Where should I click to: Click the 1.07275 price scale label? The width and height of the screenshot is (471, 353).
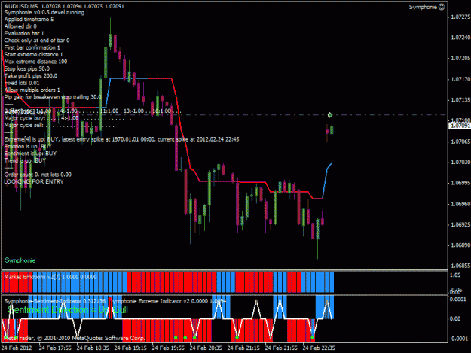click(460, 17)
